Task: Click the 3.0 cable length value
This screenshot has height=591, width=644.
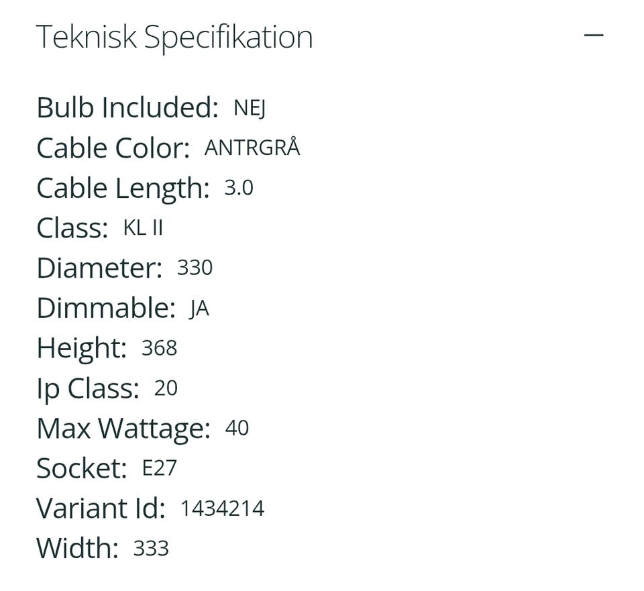Action: [238, 189]
